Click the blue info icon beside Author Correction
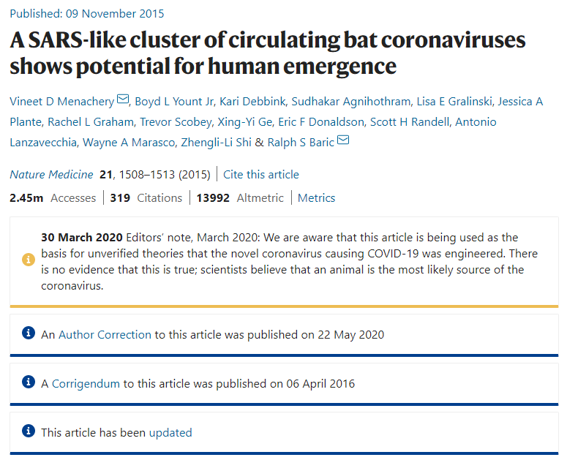Image resolution: width=567 pixels, height=460 pixels. click(29, 333)
